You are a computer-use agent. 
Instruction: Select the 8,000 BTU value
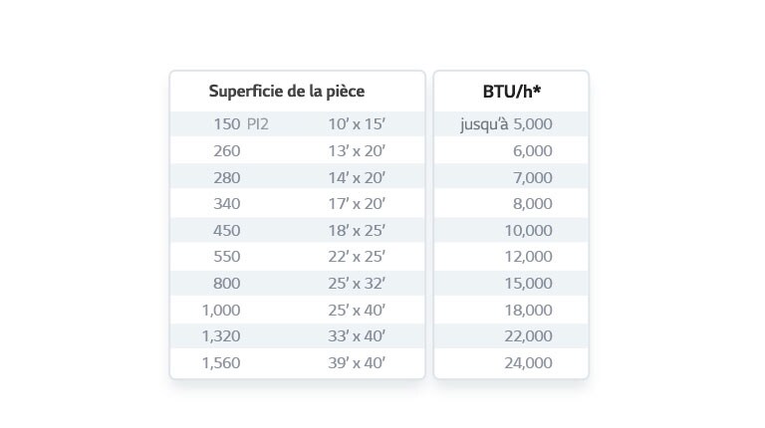[x=532, y=204]
